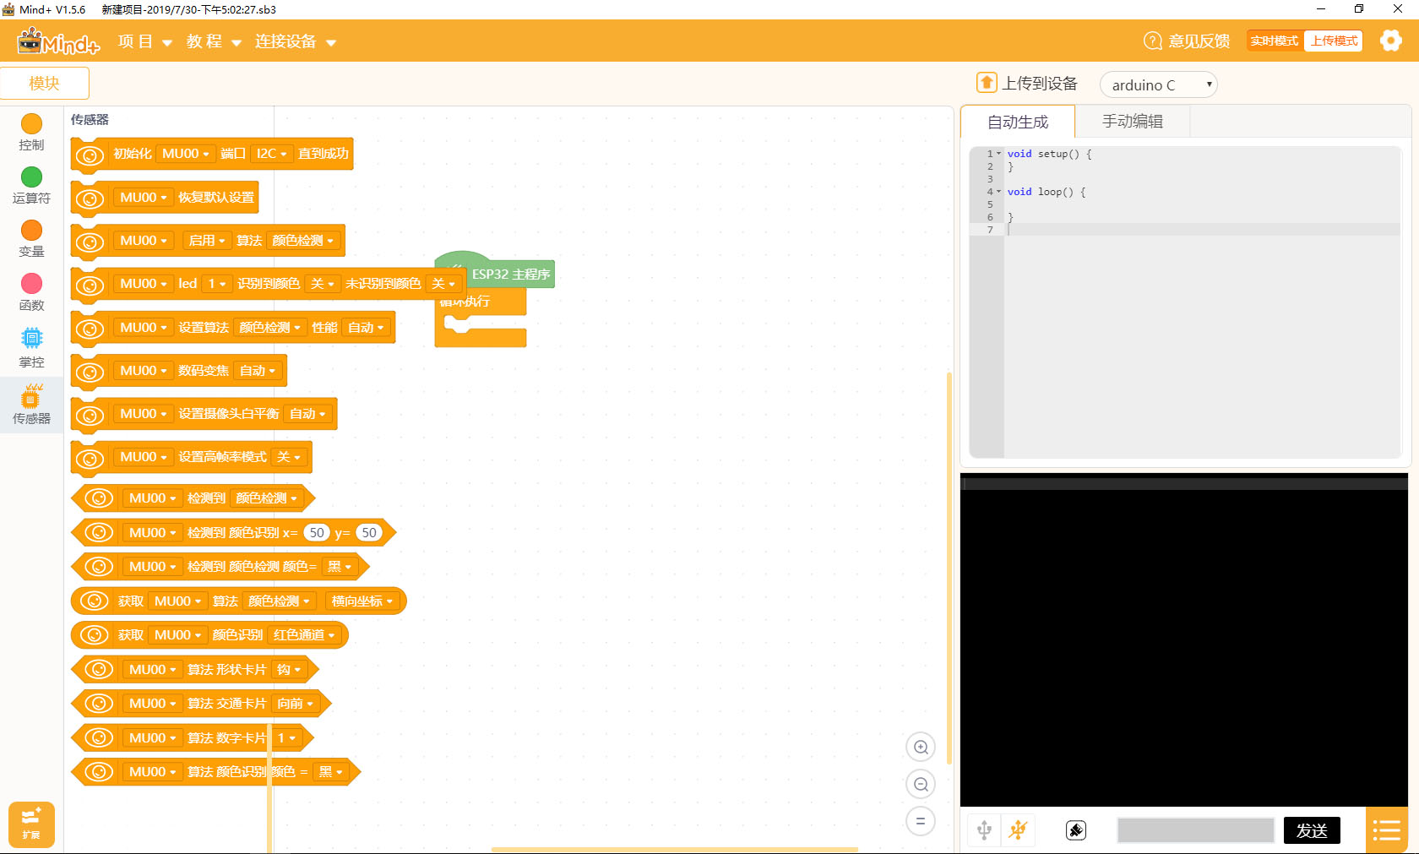Click the eye icon on 初始化 MU00 block
The width and height of the screenshot is (1419, 854).
[x=90, y=155]
